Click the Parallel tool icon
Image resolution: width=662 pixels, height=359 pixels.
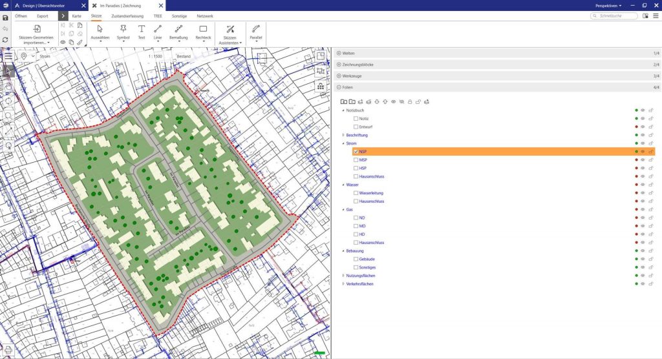(256, 30)
